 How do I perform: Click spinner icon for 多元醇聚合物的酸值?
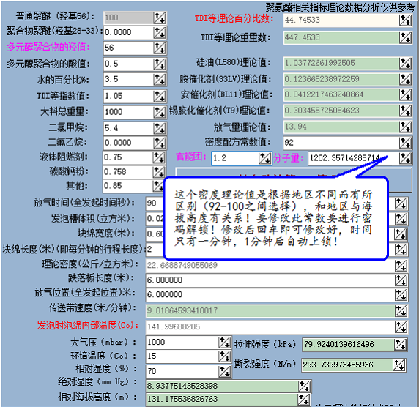160,64
